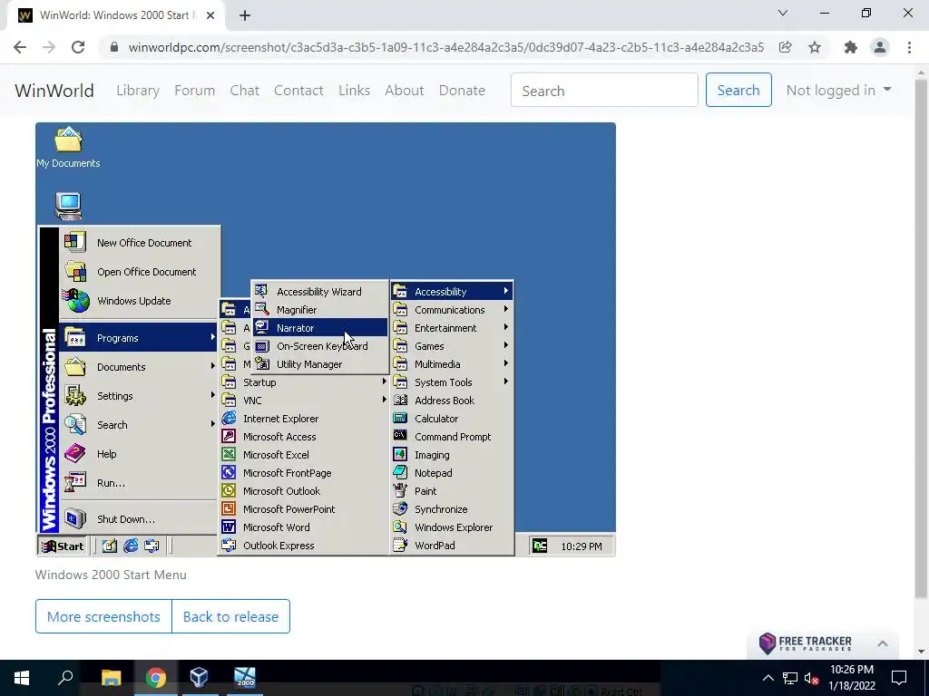Open the share page icon in address bar

785,47
